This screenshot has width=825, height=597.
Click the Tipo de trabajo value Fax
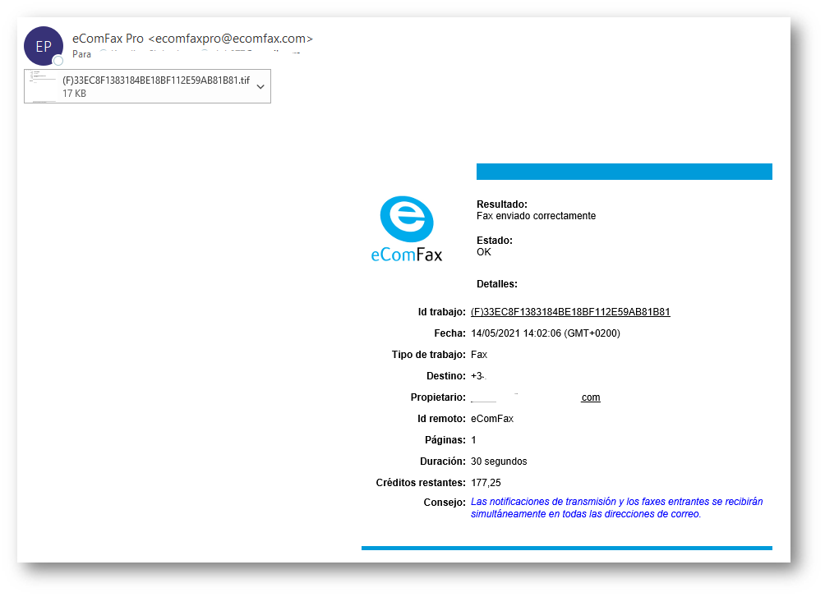(479, 355)
